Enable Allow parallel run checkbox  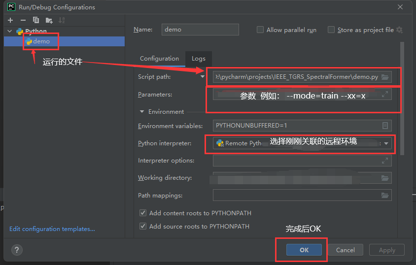coord(260,30)
